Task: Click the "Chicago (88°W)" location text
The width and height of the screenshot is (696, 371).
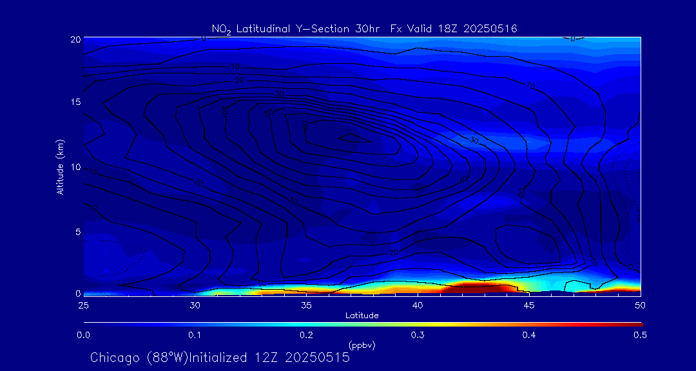Action: click(x=139, y=357)
